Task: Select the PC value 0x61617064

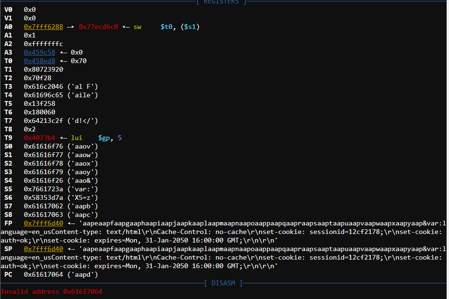Action: coord(44,275)
